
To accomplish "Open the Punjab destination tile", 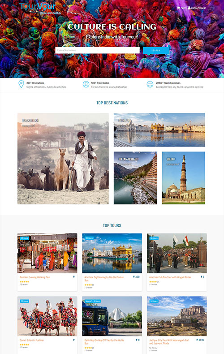I will (x=159, y=130).
